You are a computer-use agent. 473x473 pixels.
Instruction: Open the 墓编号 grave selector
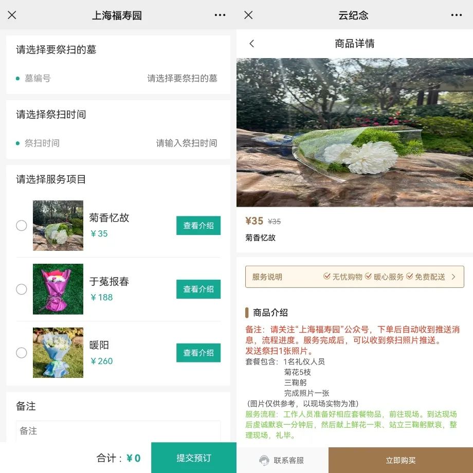click(x=182, y=79)
